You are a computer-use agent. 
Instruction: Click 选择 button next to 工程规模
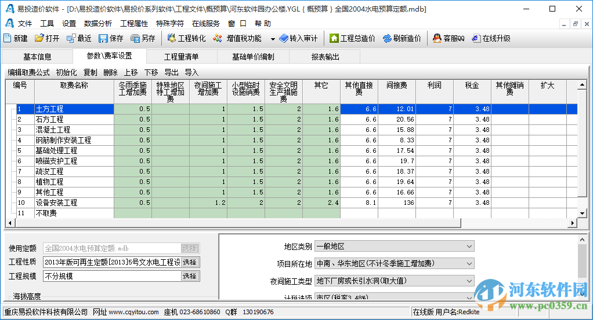click(x=190, y=276)
